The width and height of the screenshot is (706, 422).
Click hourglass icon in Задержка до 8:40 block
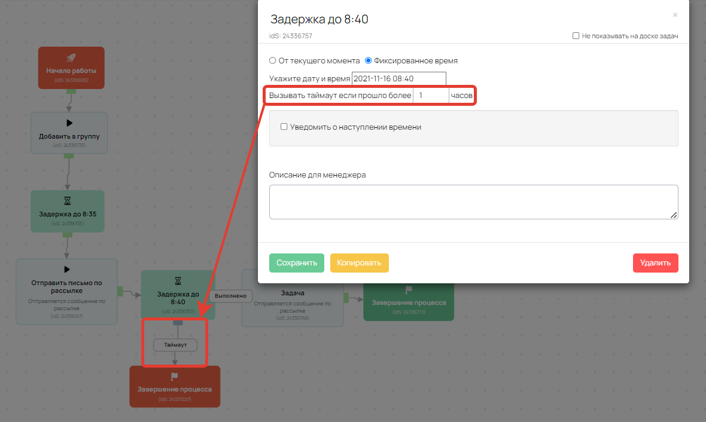[x=178, y=281]
